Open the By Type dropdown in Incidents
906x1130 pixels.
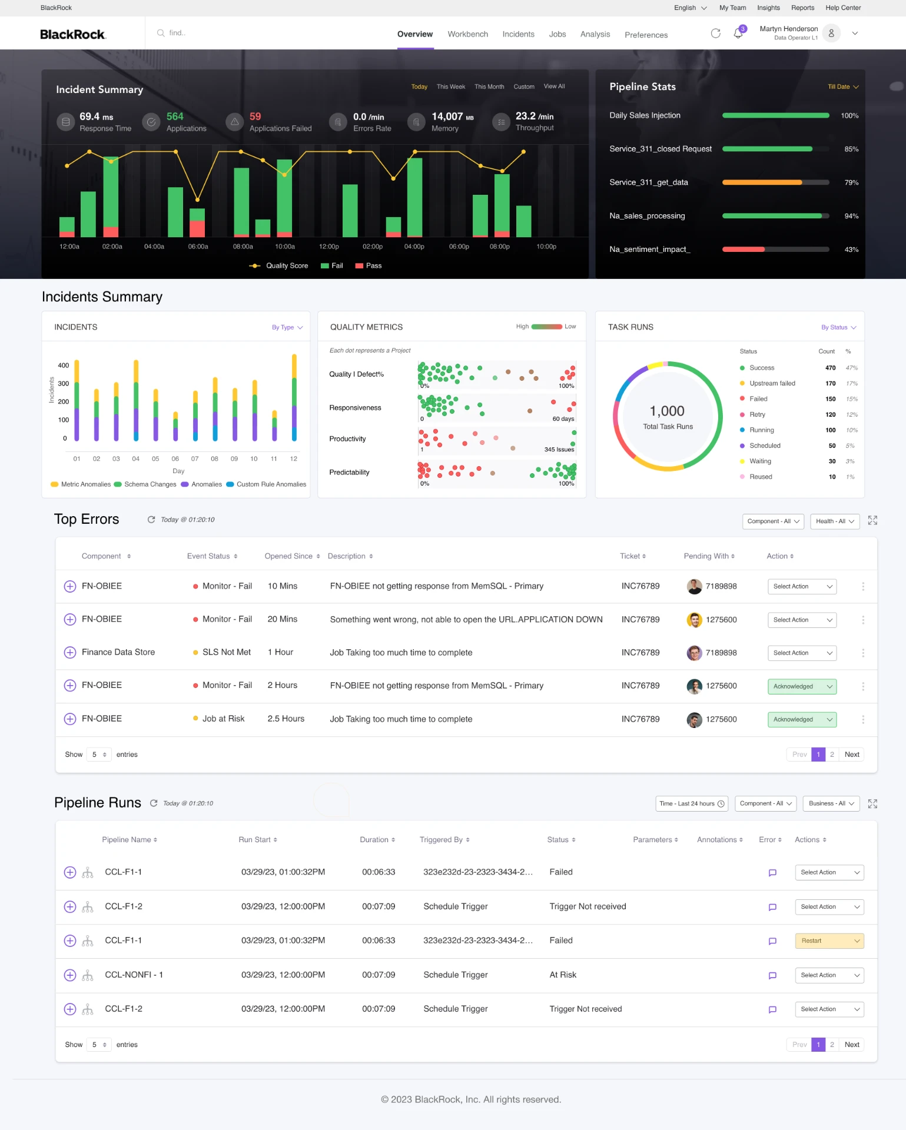tap(287, 328)
